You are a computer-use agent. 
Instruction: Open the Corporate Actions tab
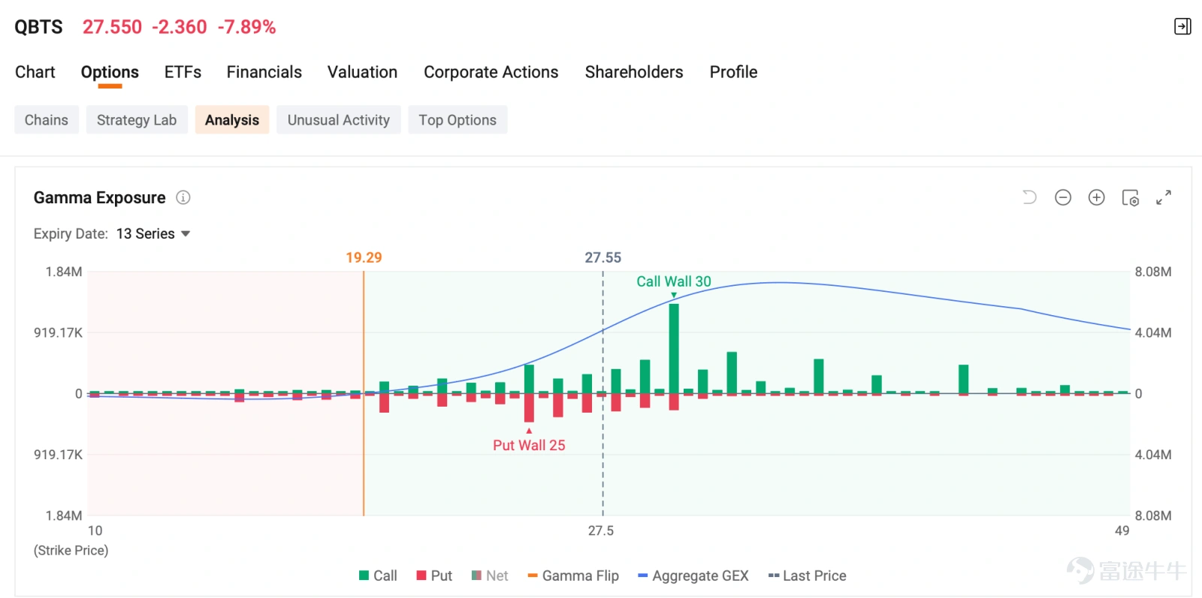tap(491, 72)
